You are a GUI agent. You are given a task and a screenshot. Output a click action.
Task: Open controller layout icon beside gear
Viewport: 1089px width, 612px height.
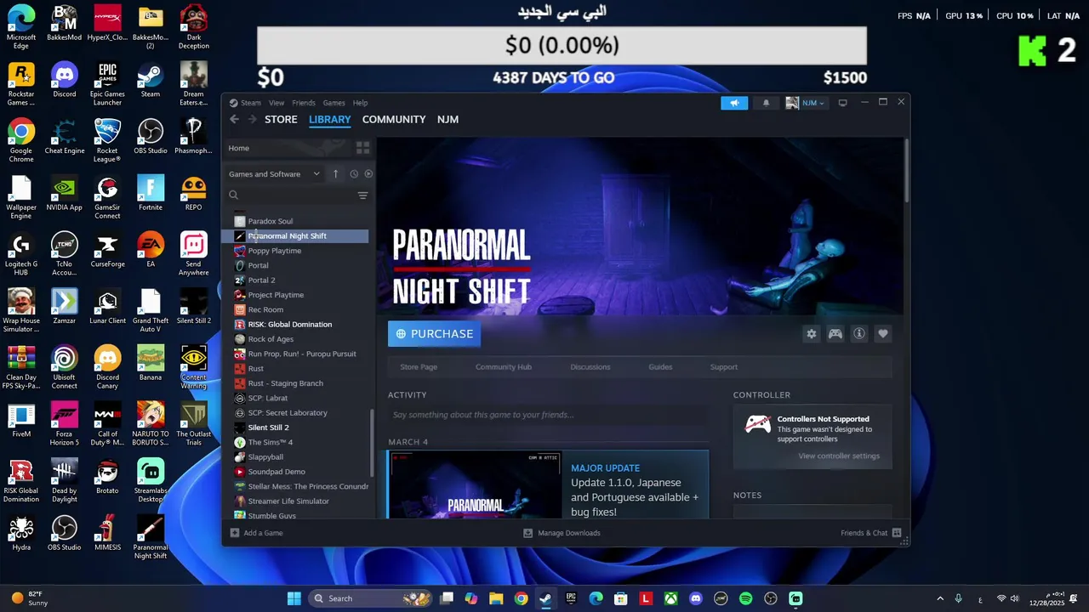(x=835, y=334)
